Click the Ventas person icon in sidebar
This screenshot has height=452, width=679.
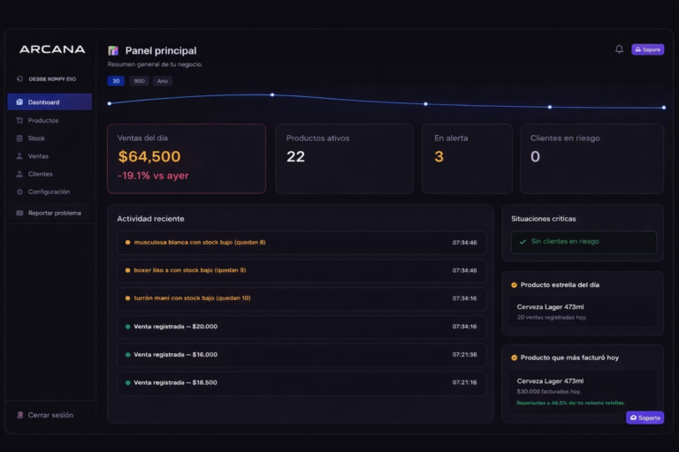19,156
